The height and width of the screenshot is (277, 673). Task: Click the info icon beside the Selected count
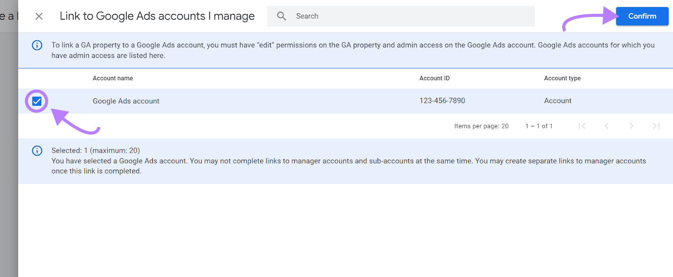click(x=37, y=151)
